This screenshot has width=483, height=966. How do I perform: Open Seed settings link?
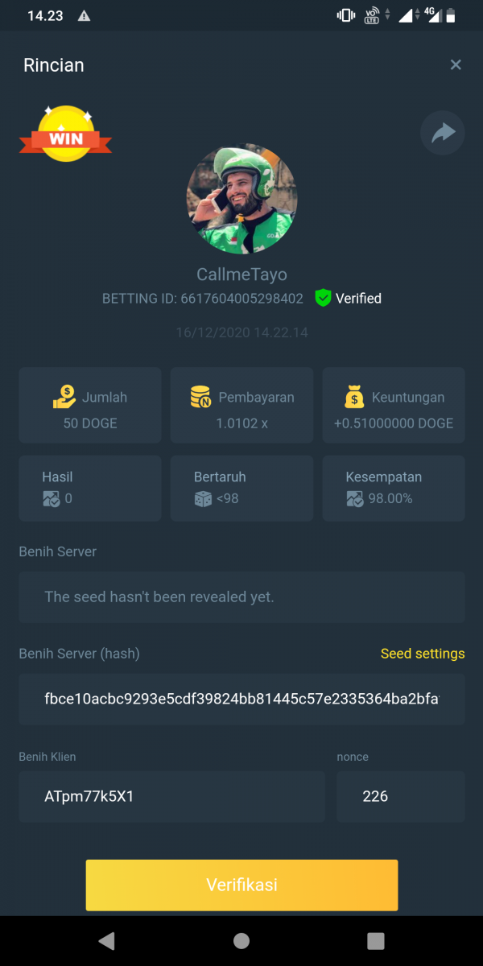coord(423,654)
